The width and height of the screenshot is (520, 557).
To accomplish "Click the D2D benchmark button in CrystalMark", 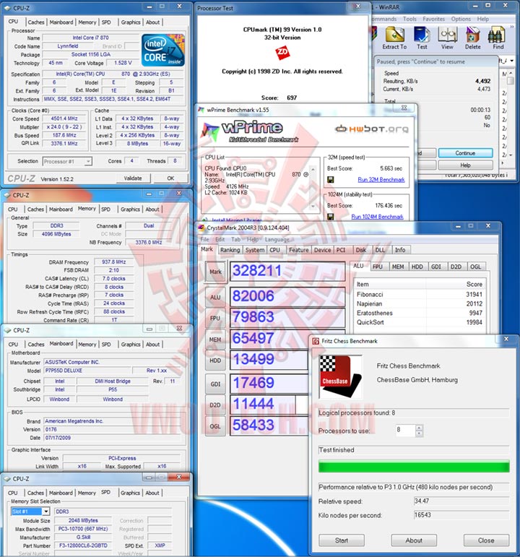I will pyautogui.click(x=216, y=405).
